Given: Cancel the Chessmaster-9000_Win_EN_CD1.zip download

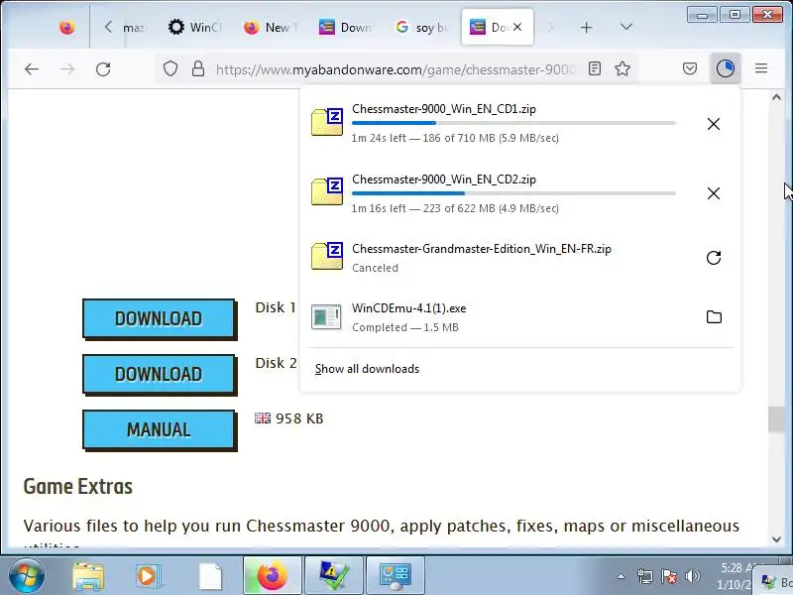Looking at the screenshot, I should click(713, 124).
